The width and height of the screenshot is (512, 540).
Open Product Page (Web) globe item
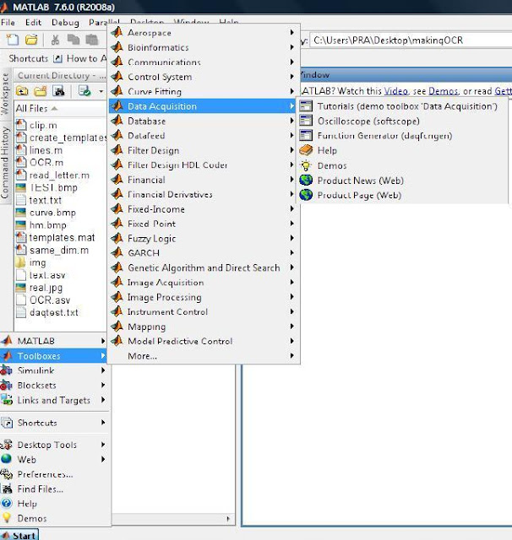coord(401,195)
